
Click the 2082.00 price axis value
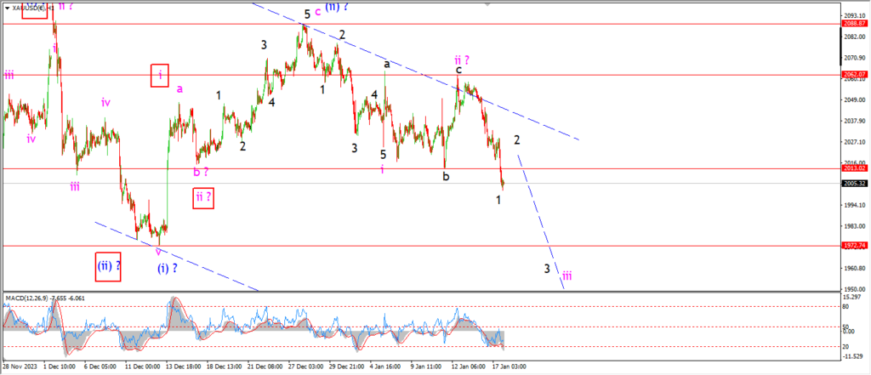[x=856, y=36]
